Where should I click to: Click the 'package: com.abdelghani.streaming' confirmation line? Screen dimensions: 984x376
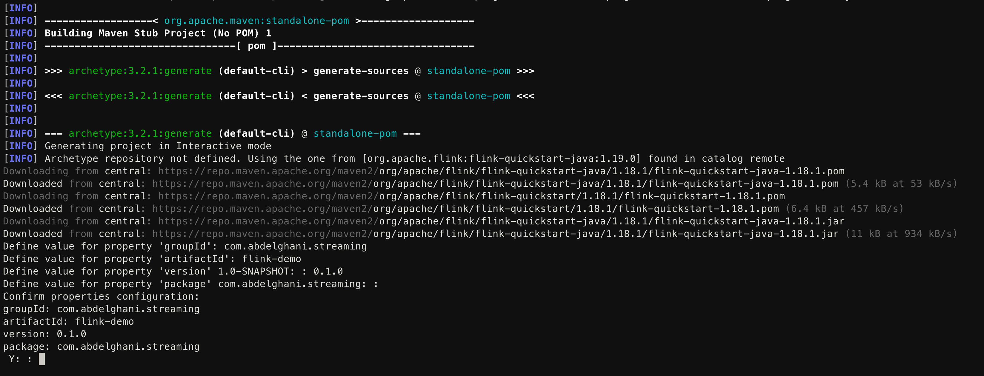coord(101,347)
